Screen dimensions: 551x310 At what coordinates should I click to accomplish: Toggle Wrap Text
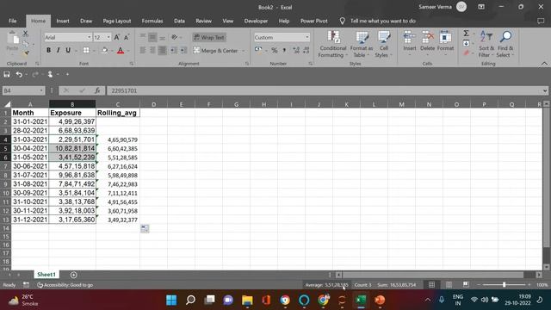(x=209, y=37)
